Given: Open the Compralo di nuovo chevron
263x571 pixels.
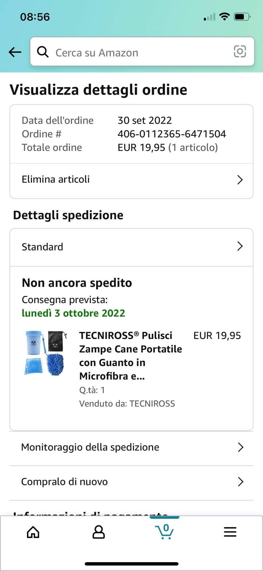Looking at the screenshot, I should point(241,482).
